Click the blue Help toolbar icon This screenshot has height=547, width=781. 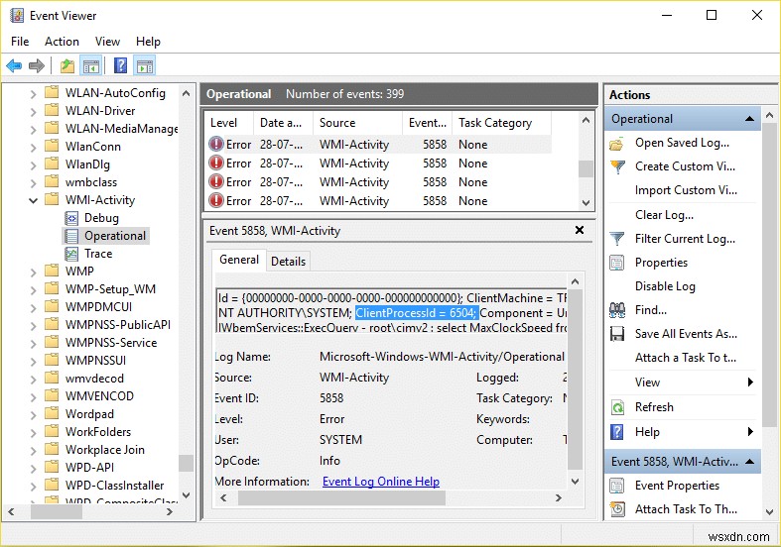click(120, 66)
